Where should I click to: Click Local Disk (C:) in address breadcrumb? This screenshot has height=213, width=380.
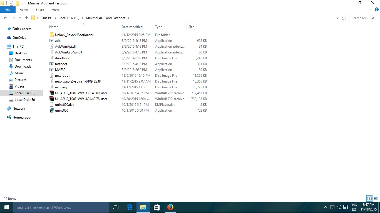tap(69, 18)
